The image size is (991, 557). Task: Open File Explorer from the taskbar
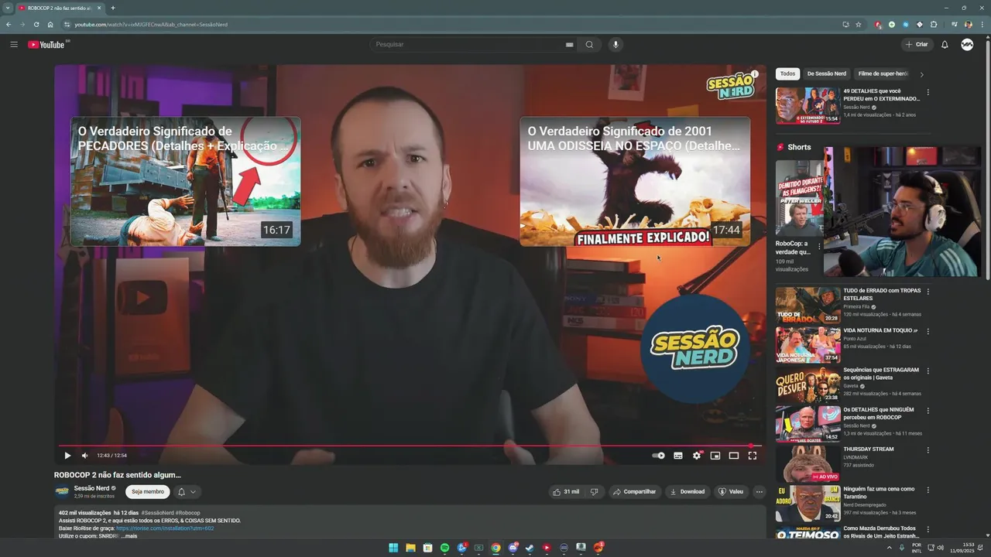[x=410, y=548]
